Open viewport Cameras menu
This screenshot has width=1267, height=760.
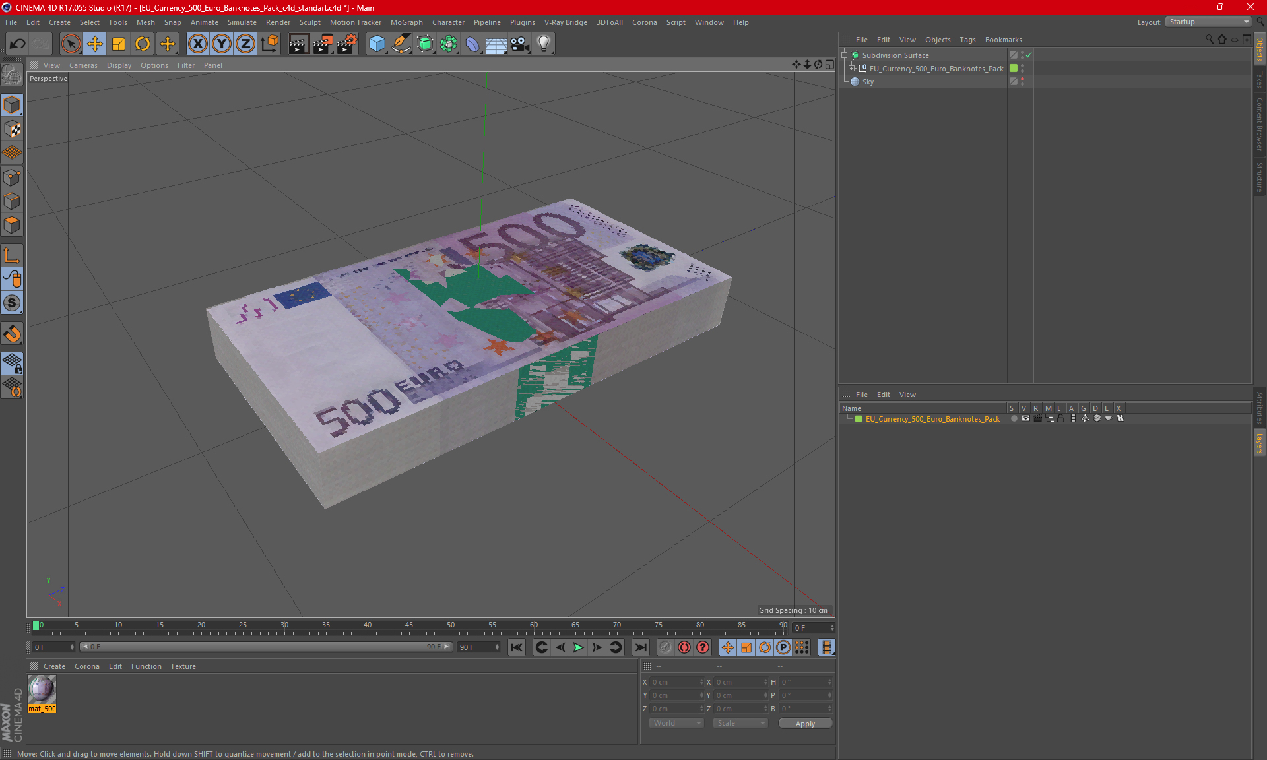click(x=83, y=65)
